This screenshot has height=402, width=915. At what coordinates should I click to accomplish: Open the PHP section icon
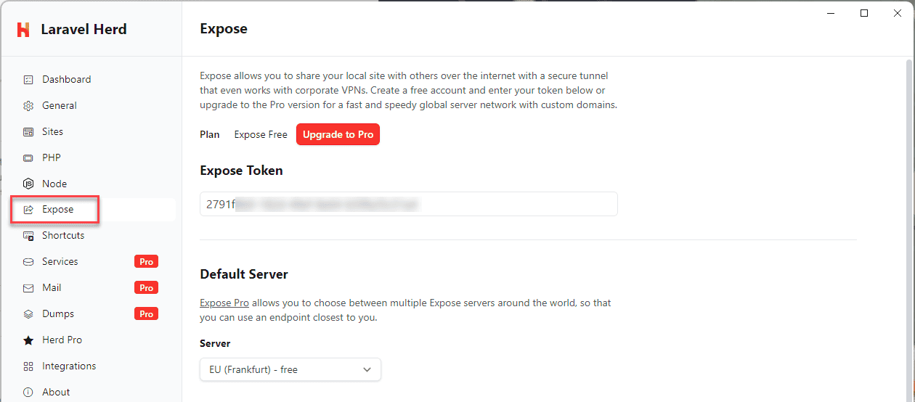[28, 158]
